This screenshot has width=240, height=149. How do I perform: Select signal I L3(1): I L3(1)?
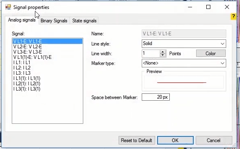48,89
